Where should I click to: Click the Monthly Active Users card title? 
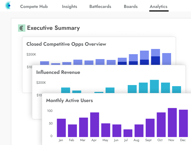[x=69, y=100]
